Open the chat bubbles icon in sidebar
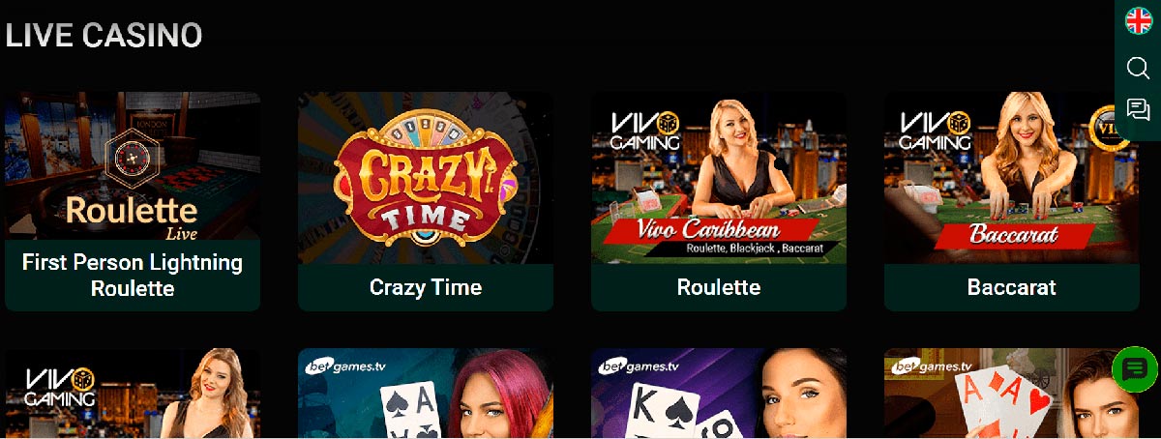1161x439 pixels. 1139,110
